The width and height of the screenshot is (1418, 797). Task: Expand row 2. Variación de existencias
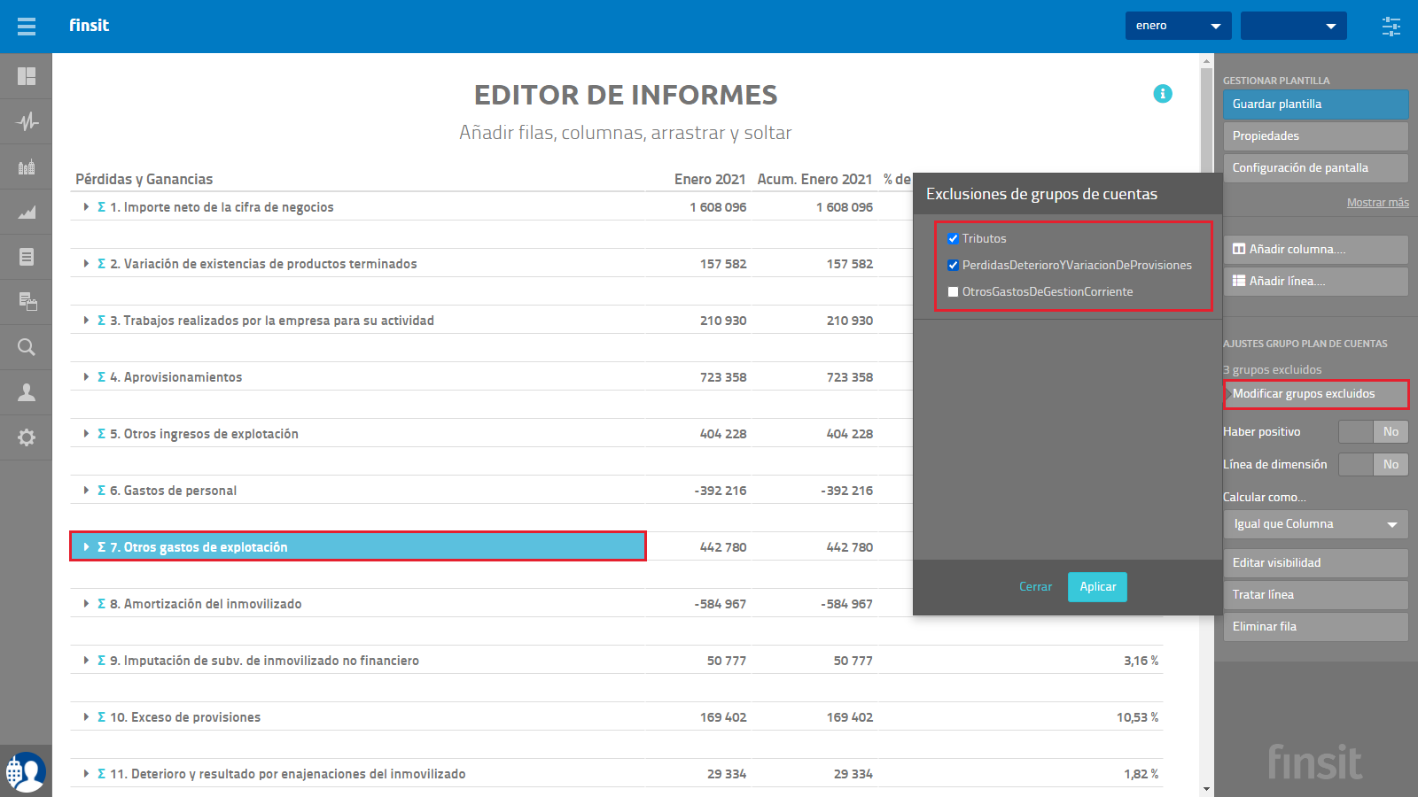click(86, 264)
